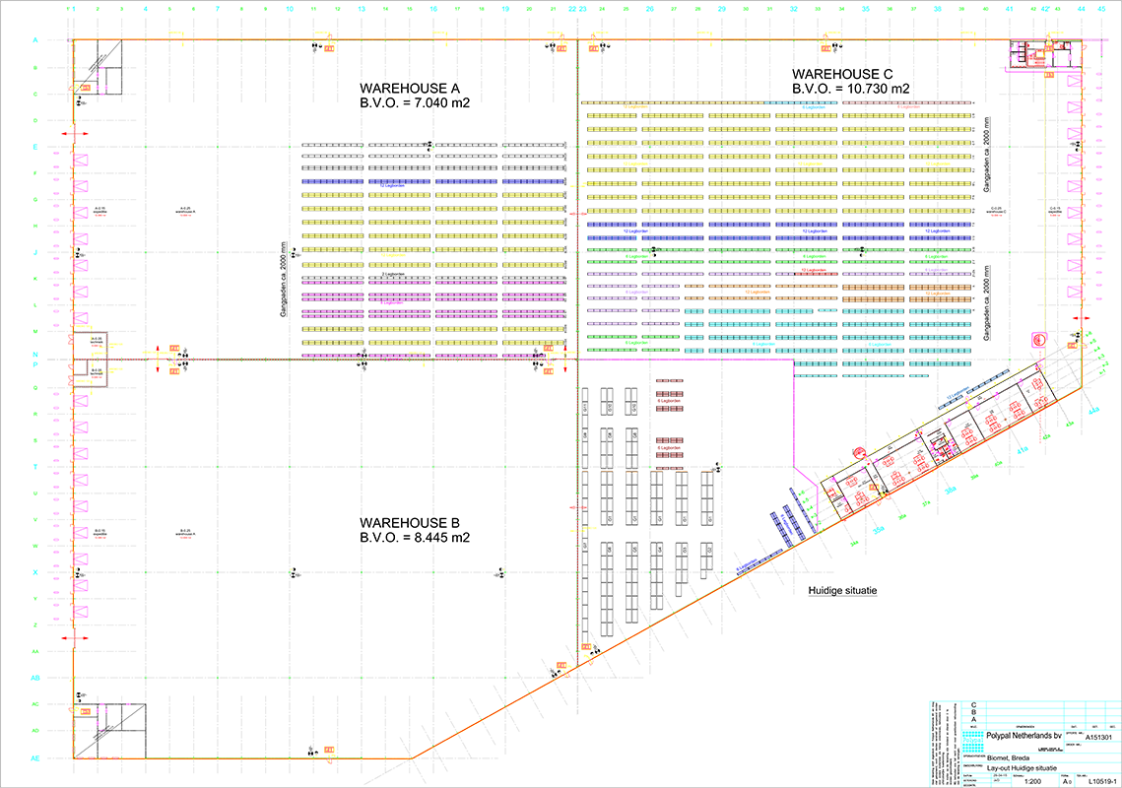Image resolution: width=1122 pixels, height=788 pixels.
Task: Select the WAREHOUSE A title text
Action: pos(413,88)
